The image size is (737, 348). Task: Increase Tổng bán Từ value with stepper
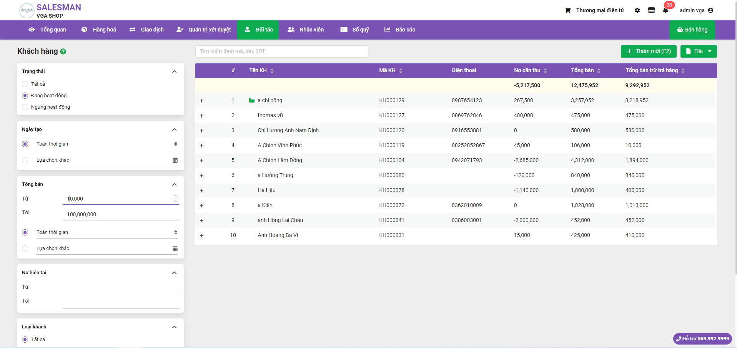click(x=175, y=196)
